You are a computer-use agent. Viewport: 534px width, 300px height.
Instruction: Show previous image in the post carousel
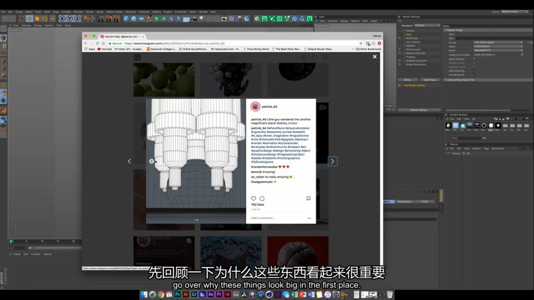[152, 161]
